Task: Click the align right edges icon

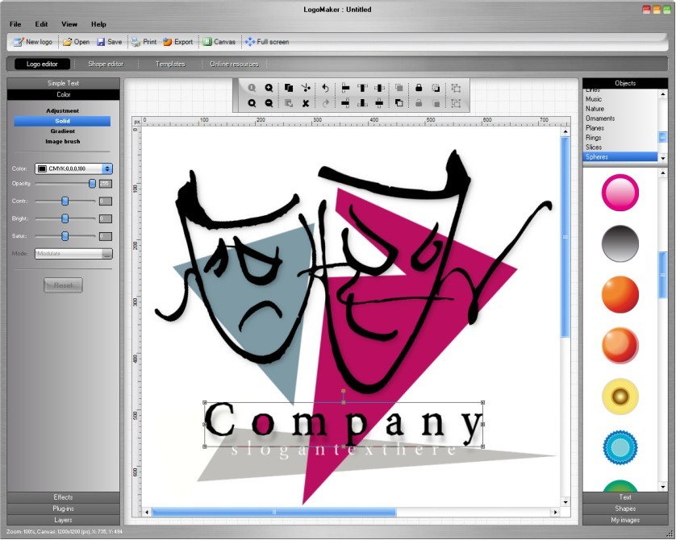Action: 345,103
